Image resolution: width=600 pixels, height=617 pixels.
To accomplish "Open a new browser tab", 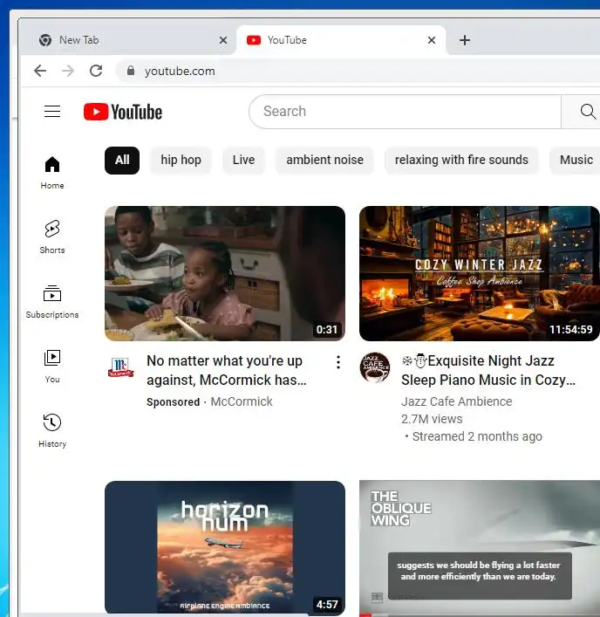I will pyautogui.click(x=465, y=40).
